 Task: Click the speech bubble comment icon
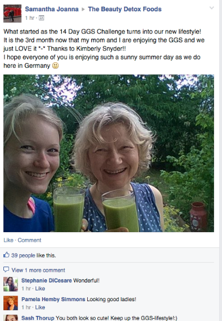(6, 269)
